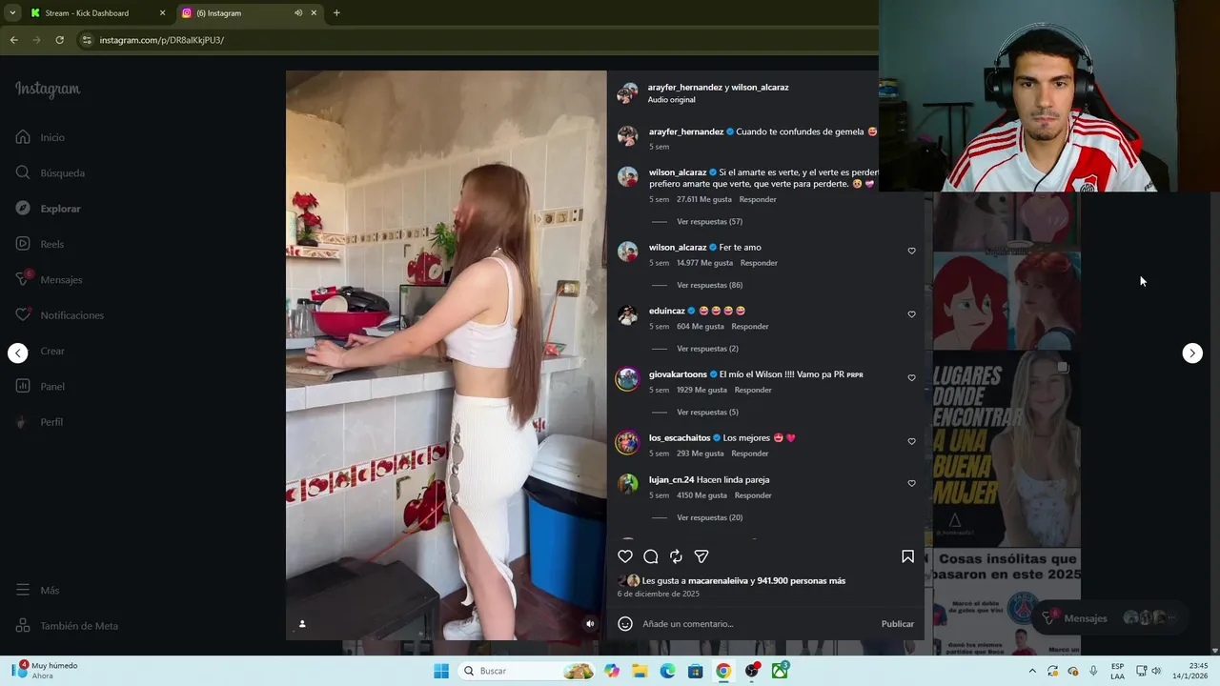Click the repost icon under post
The width and height of the screenshot is (1220, 686).
tap(676, 556)
